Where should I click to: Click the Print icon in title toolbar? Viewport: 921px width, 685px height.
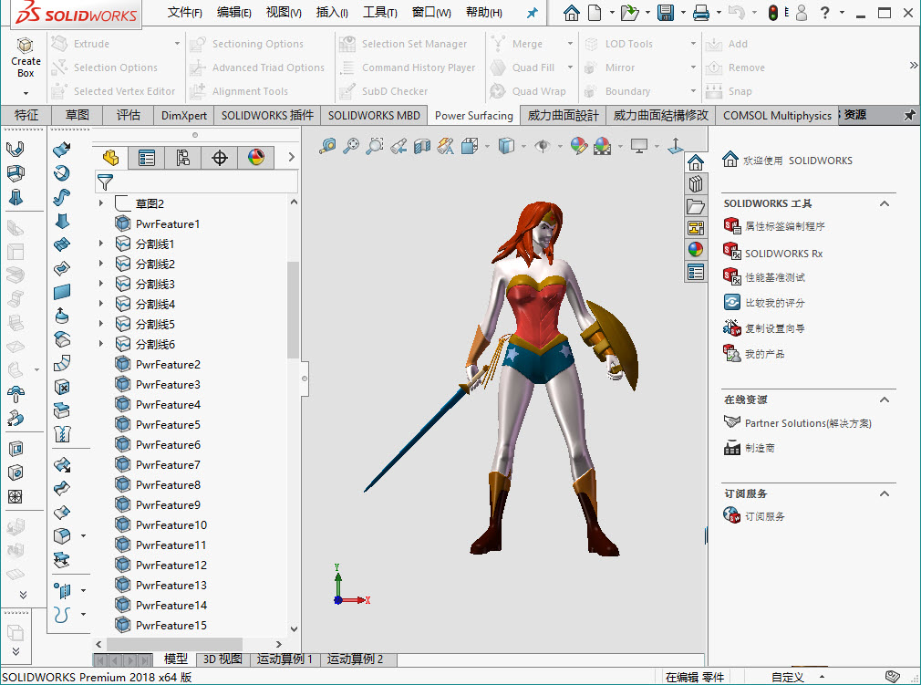pyautogui.click(x=700, y=13)
